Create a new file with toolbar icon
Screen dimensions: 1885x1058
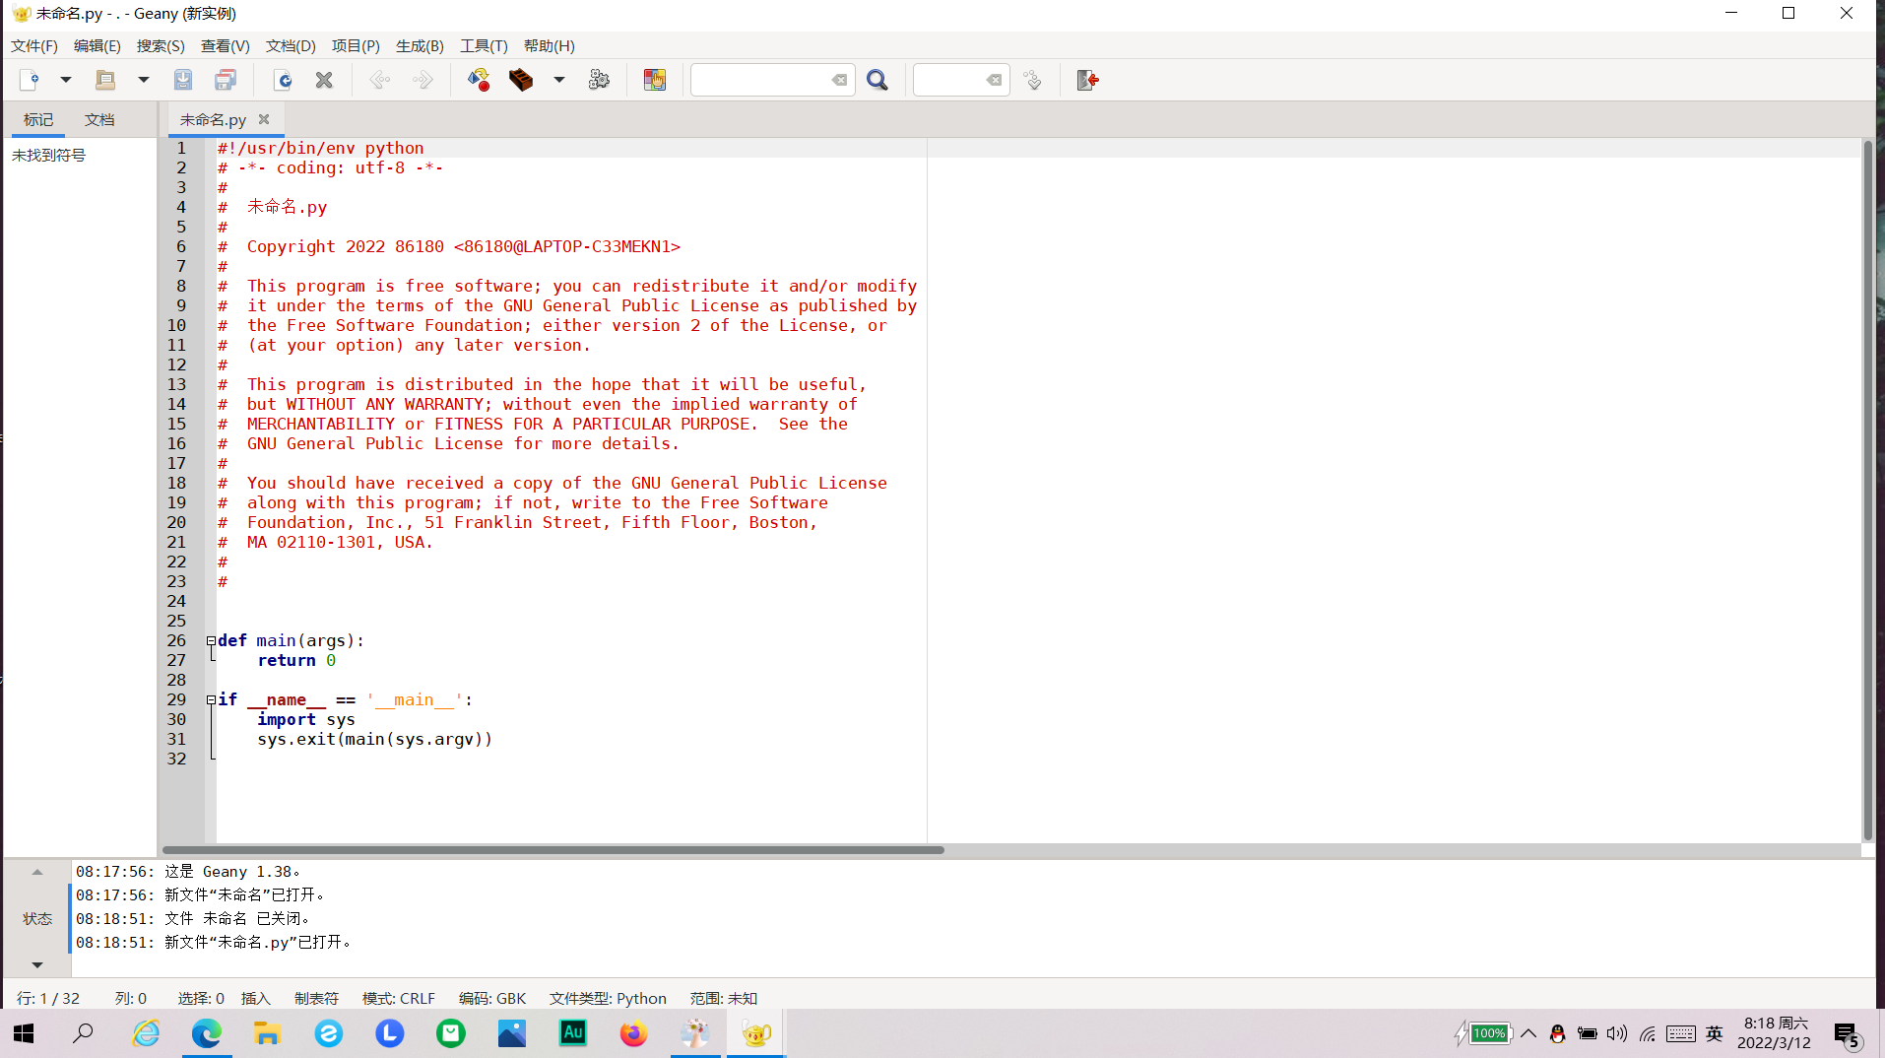point(30,80)
